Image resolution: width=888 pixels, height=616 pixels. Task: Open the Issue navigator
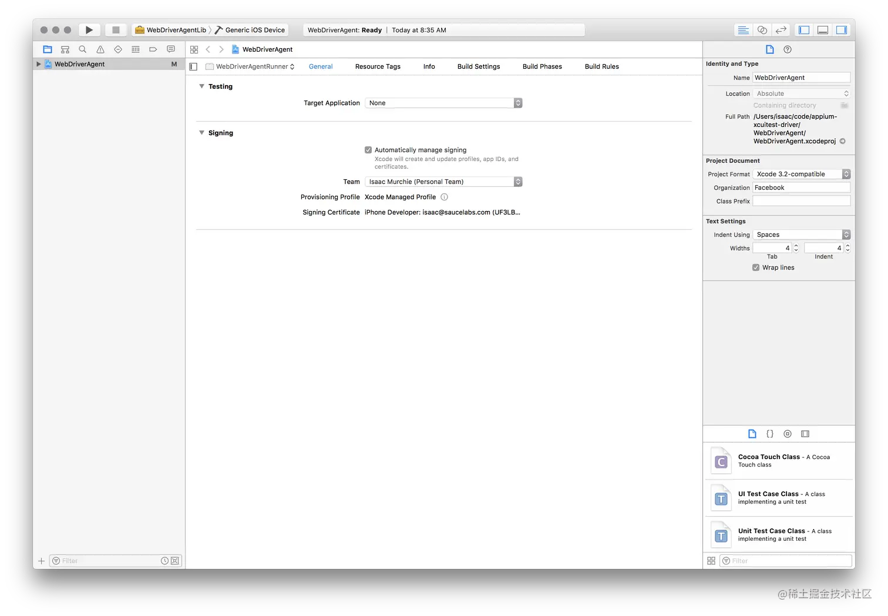(x=100, y=49)
